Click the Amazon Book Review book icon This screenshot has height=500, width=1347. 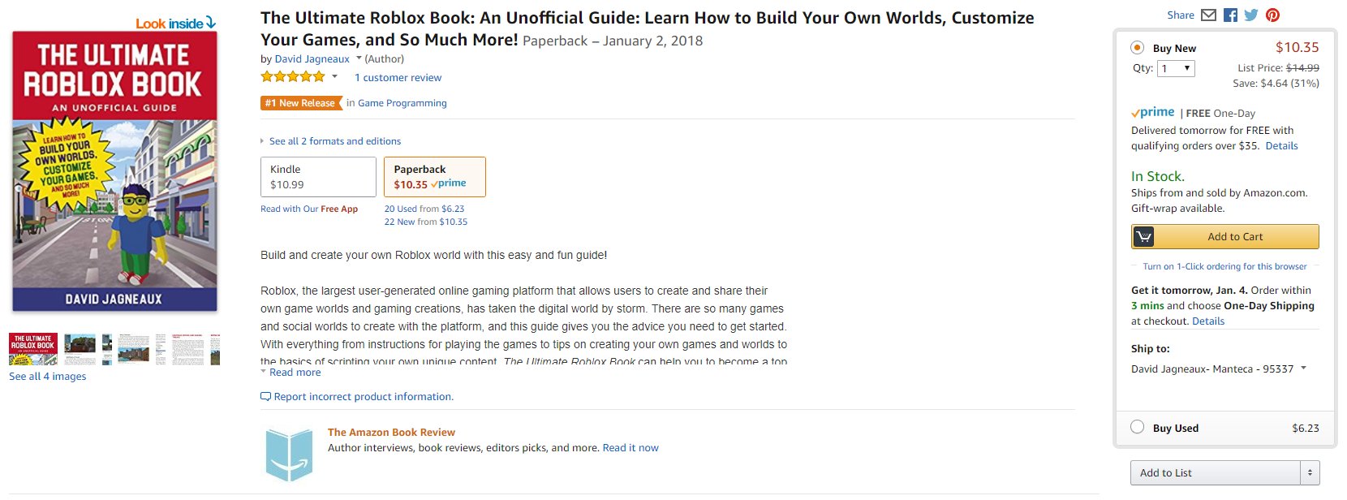(289, 455)
